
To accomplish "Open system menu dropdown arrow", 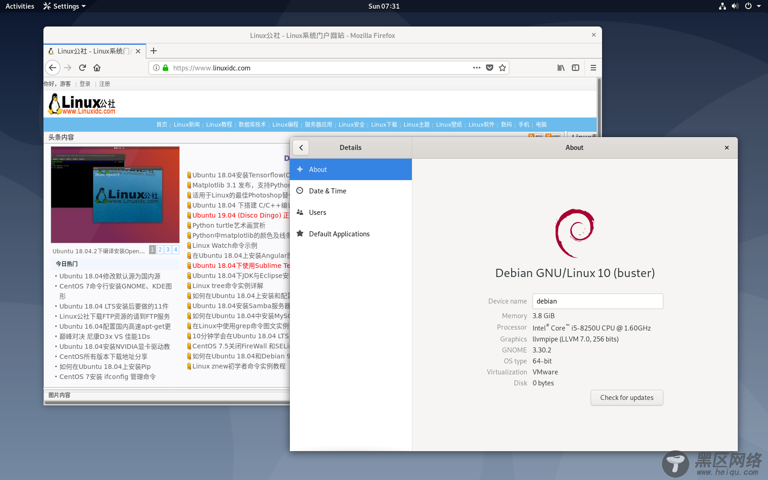I will 759,6.
